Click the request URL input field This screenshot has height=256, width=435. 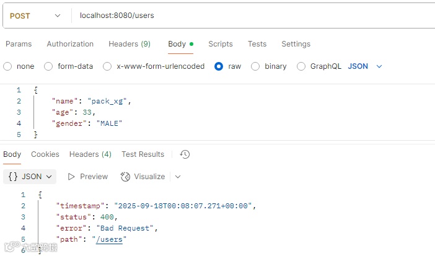(248, 15)
